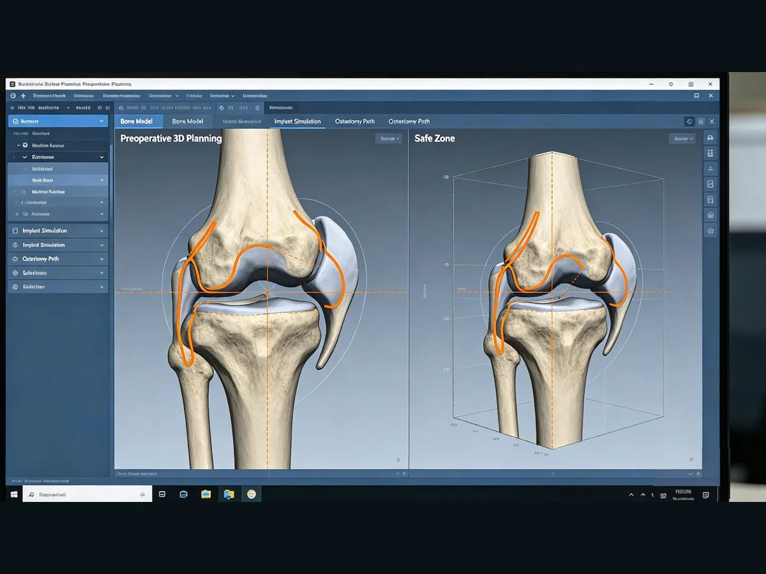Click the Windows Start button

[x=13, y=494]
